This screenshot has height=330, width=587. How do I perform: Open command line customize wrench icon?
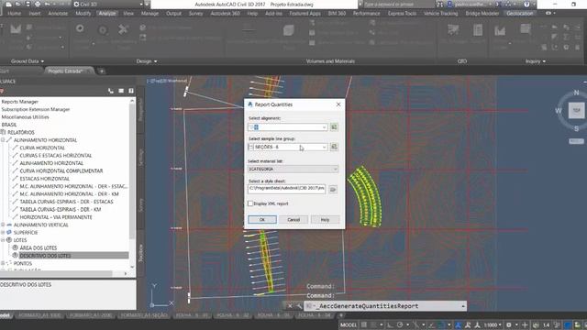[x=299, y=306]
